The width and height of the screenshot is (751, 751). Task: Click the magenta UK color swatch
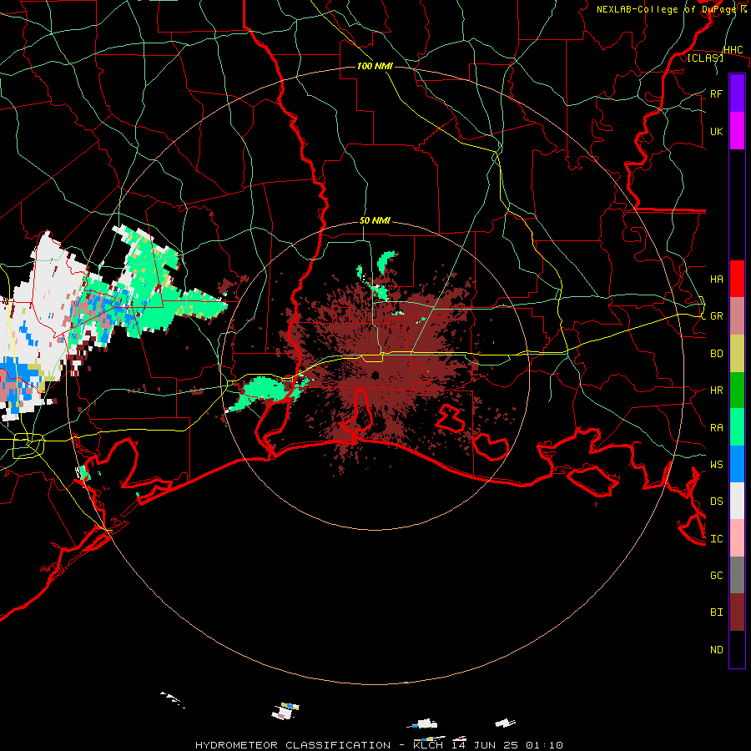coord(737,131)
